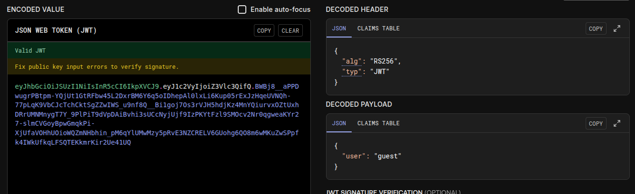Screen dimensions: 635x194
Task: Enable the auto-focus checkbox
Action: 242,9
